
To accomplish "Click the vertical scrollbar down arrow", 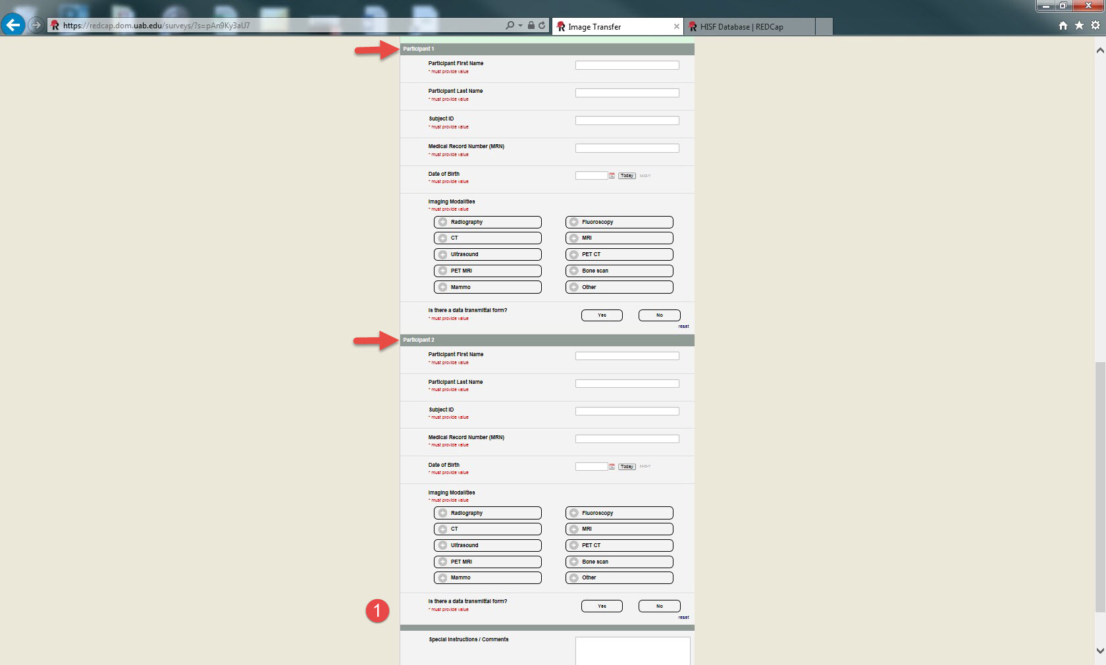I will click(1099, 651).
